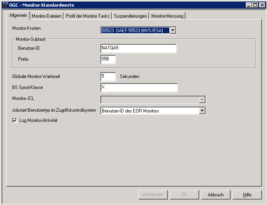Viewport: 267px width, 205px height.
Task: Click the OGC application icon in title bar
Action: pos(5,5)
